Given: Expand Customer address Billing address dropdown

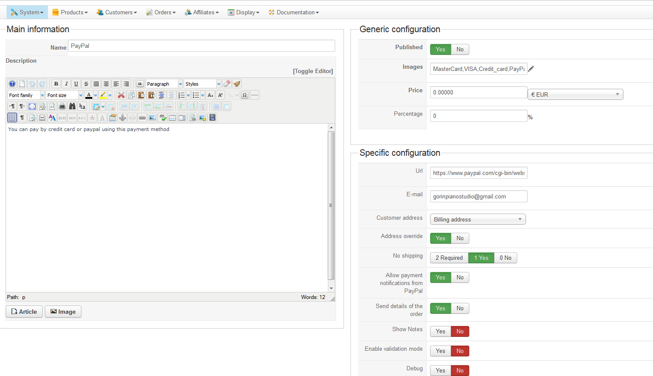Looking at the screenshot, I should point(478,220).
